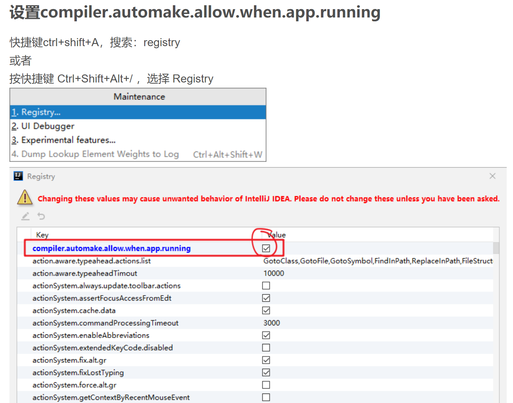Image resolution: width=513 pixels, height=403 pixels.
Task: Click the Registry table scrollbar thumb
Action: coord(496,247)
